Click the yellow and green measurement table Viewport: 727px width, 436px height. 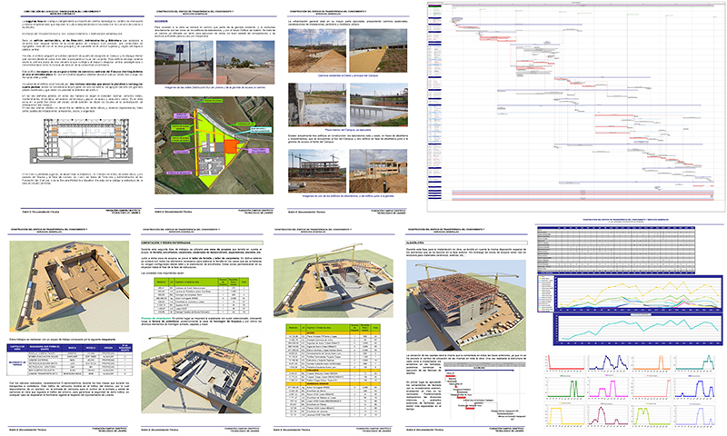[x=333, y=371]
